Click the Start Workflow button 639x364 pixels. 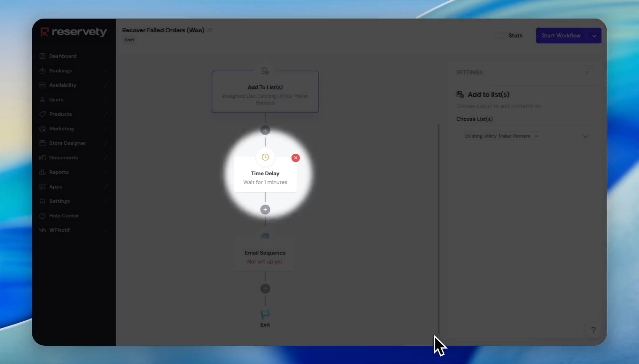(x=561, y=35)
